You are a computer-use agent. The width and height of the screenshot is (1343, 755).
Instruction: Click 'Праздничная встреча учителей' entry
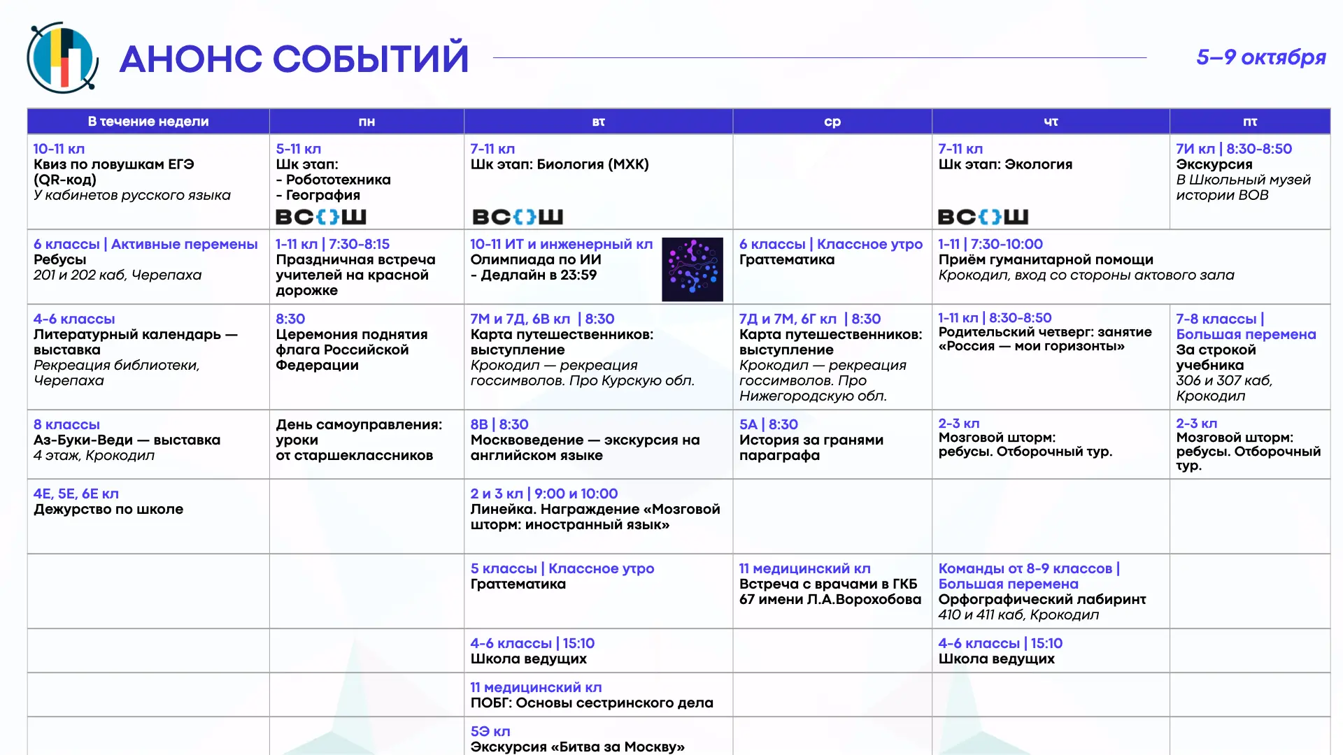355,275
